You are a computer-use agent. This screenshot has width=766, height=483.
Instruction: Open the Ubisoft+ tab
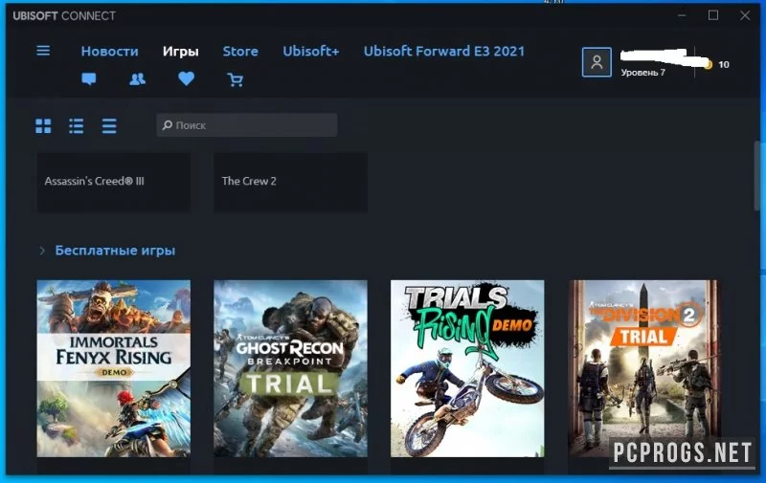310,52
